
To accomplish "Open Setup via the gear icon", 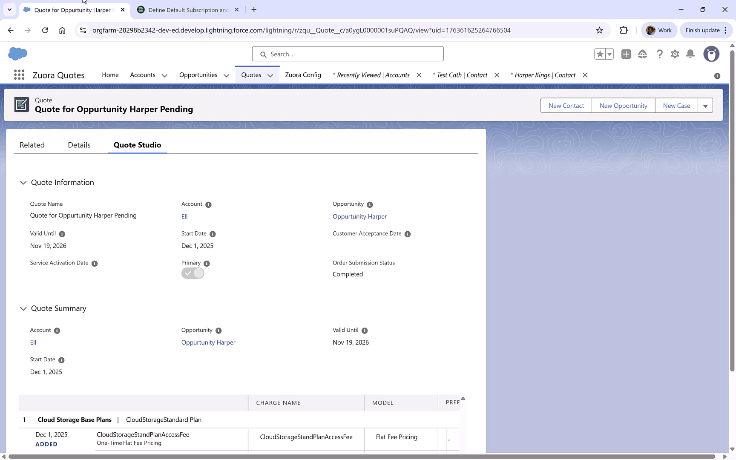I will click(x=675, y=54).
